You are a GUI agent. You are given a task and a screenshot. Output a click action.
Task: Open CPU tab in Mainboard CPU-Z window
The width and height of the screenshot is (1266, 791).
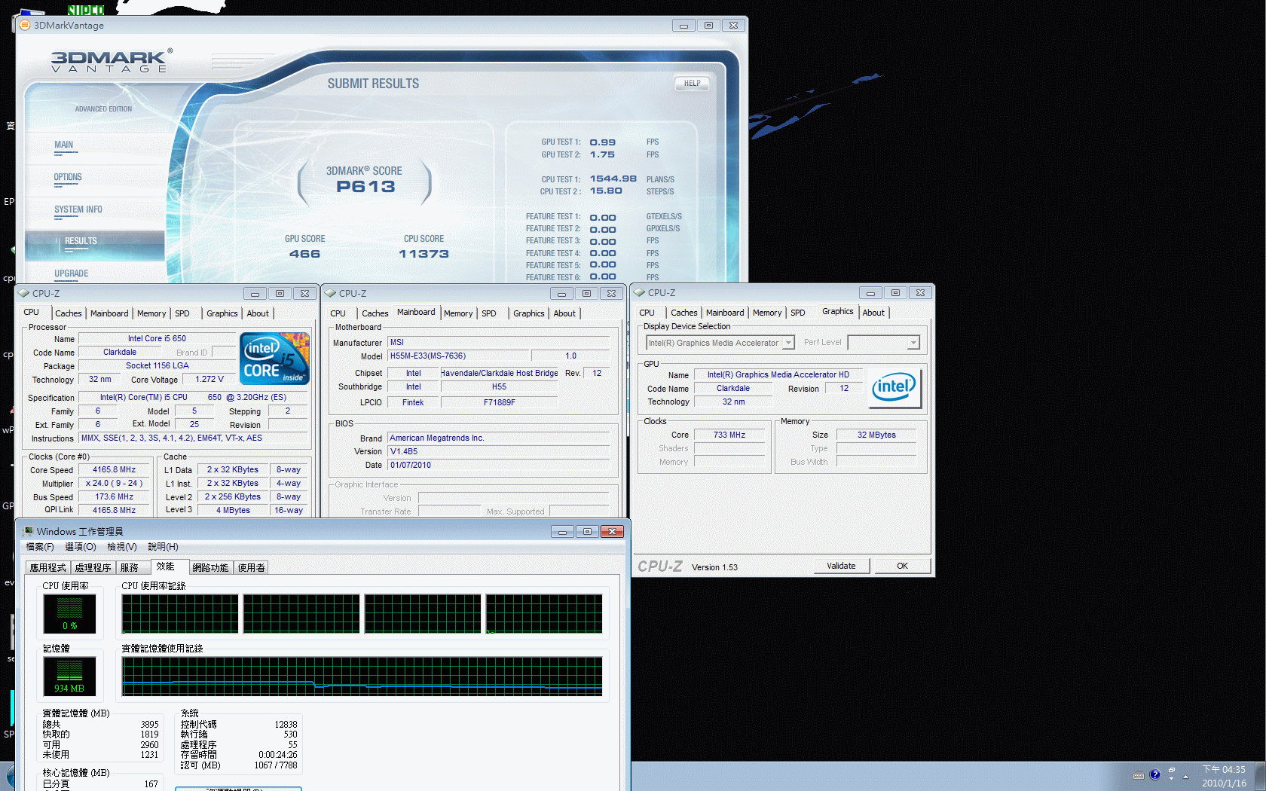coord(338,313)
